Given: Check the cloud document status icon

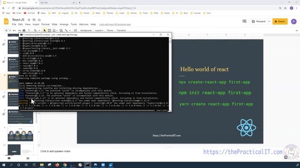Looking at the screenshot, I should (x=39, y=20).
